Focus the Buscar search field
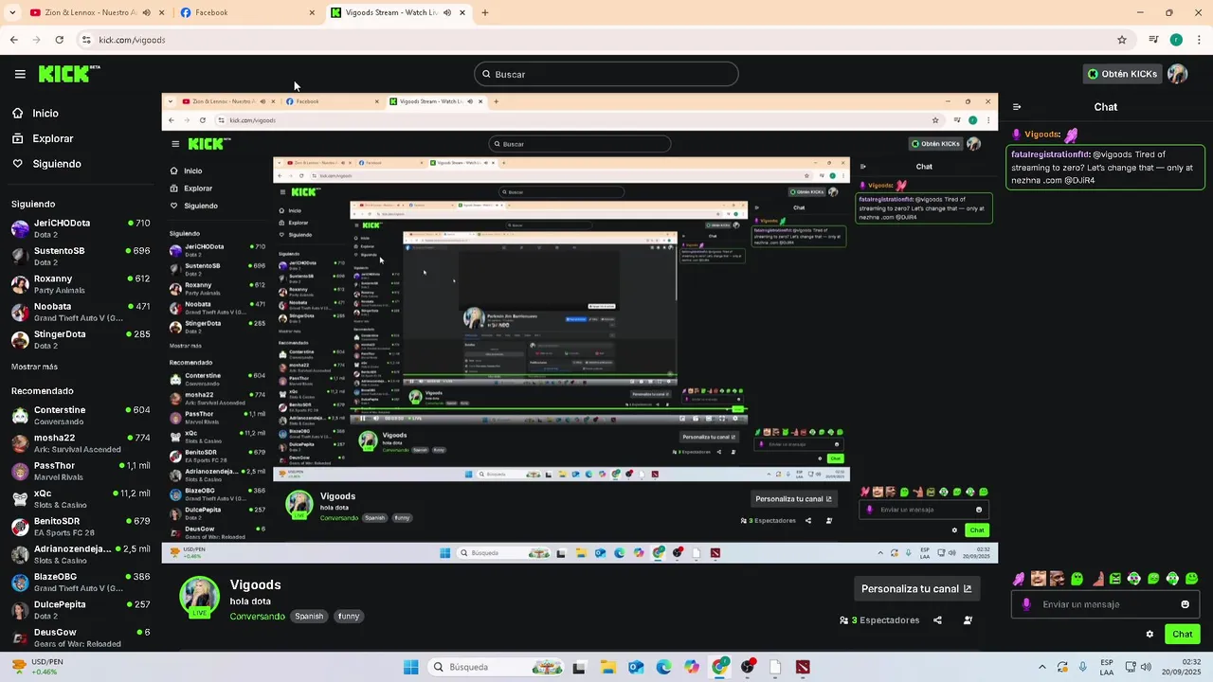1213x682 pixels. (x=606, y=74)
